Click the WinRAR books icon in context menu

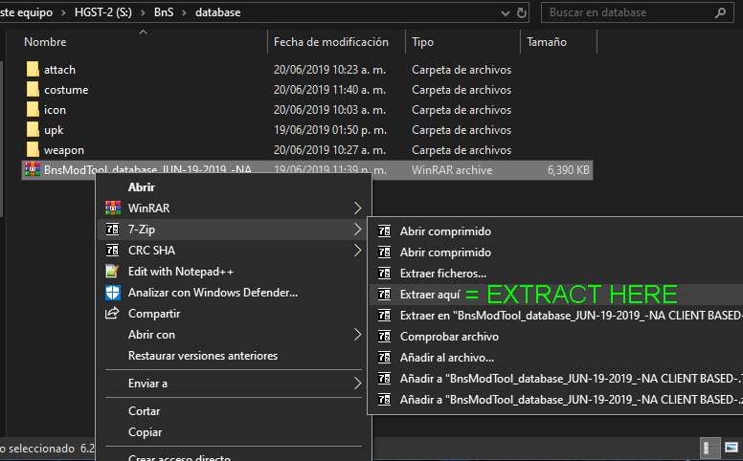click(113, 208)
